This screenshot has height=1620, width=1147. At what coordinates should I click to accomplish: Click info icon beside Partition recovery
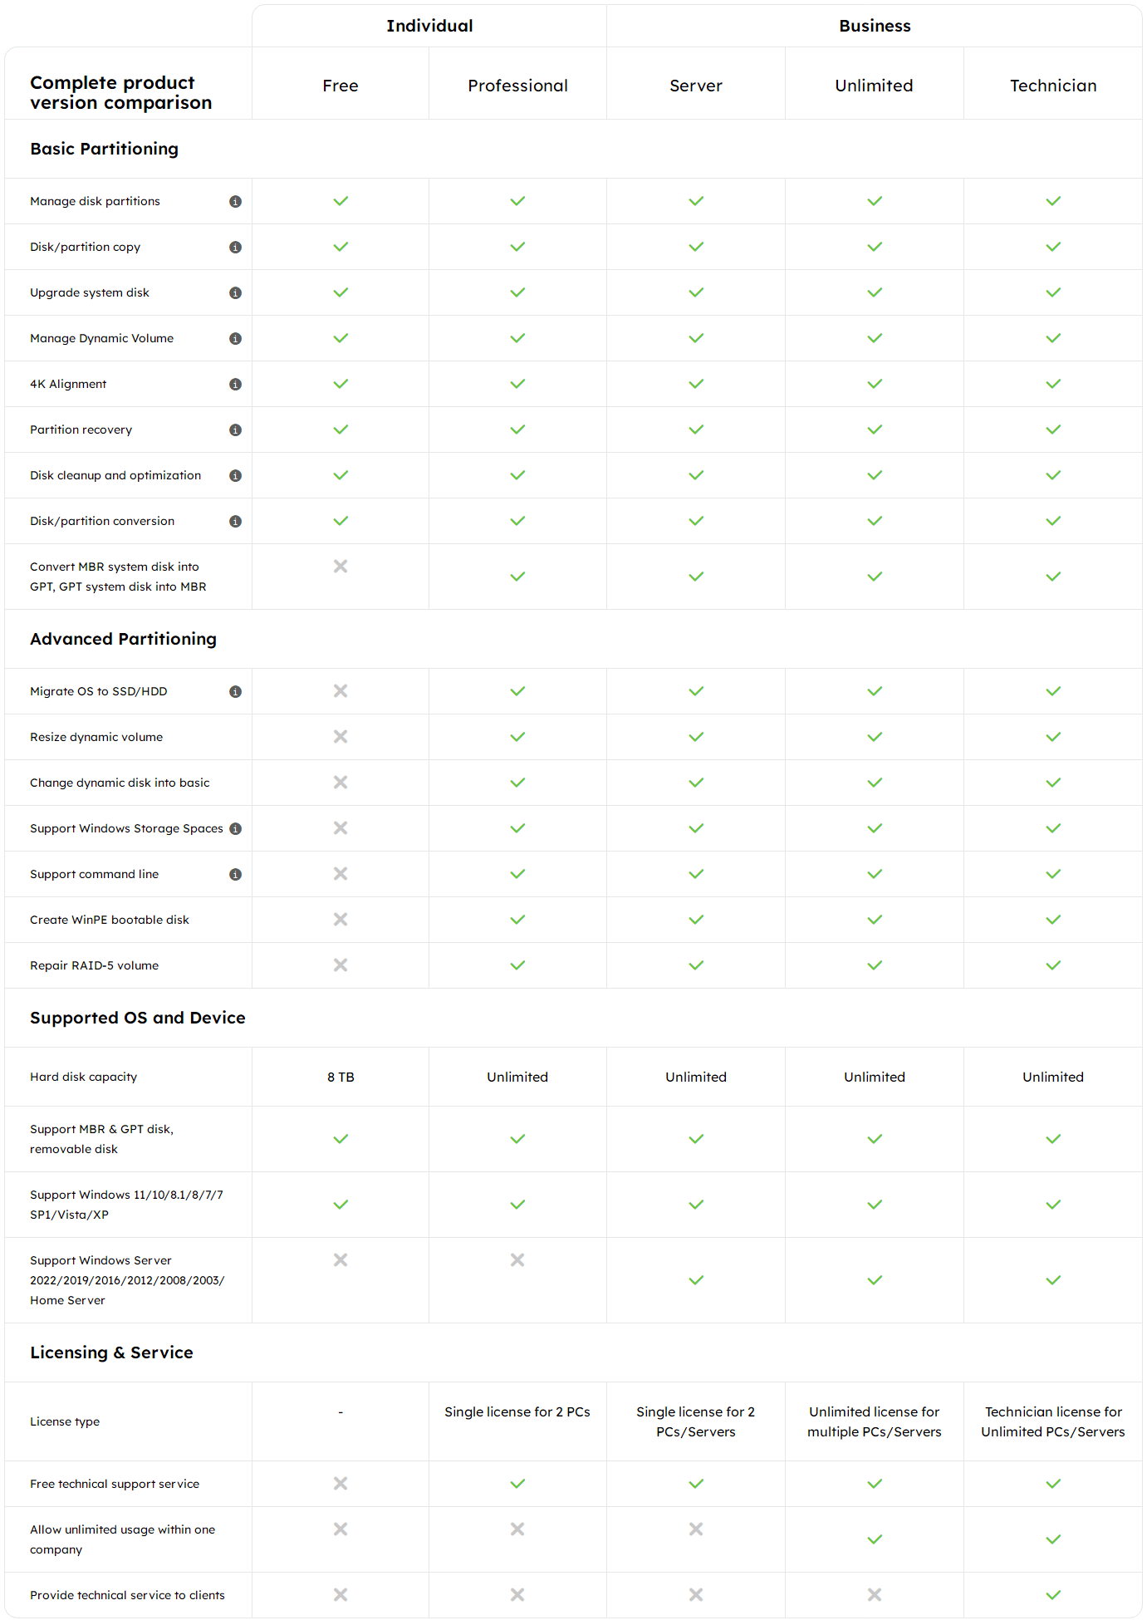235,430
